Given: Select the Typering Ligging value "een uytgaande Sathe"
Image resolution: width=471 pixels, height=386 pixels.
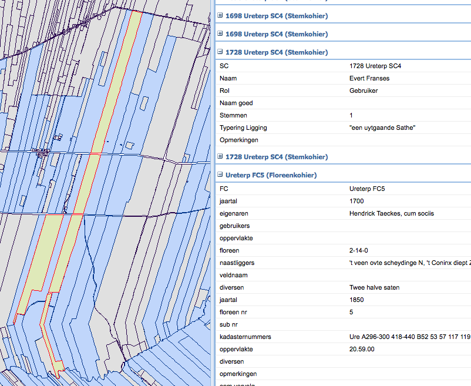Looking at the screenshot, I should [x=382, y=127].
